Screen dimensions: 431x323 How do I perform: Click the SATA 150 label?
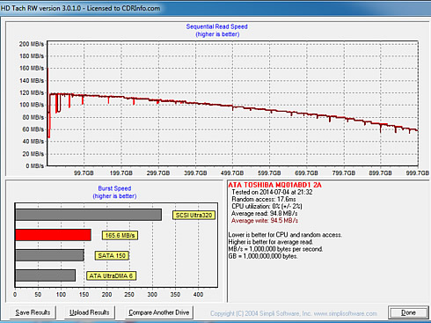[112, 255]
